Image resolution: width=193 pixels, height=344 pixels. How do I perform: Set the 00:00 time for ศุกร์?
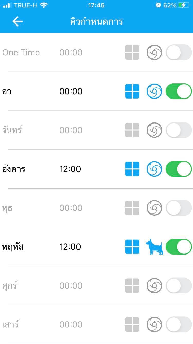(71, 285)
